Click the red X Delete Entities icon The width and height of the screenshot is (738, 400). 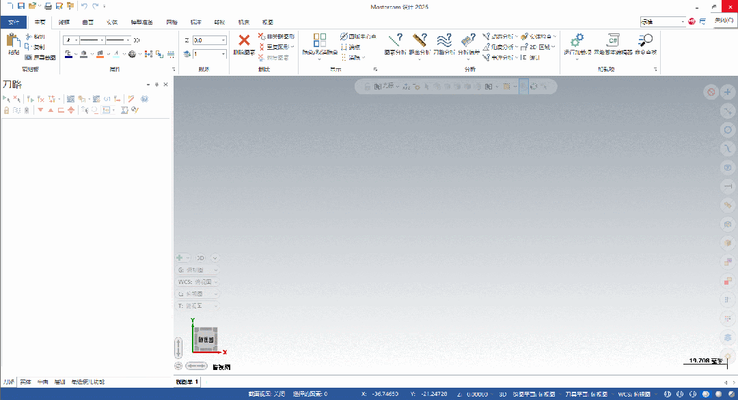[244, 40]
